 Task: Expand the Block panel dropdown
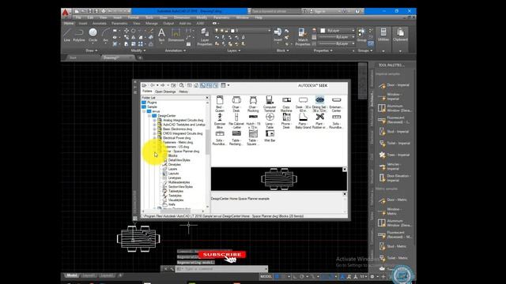pyautogui.click(x=283, y=50)
